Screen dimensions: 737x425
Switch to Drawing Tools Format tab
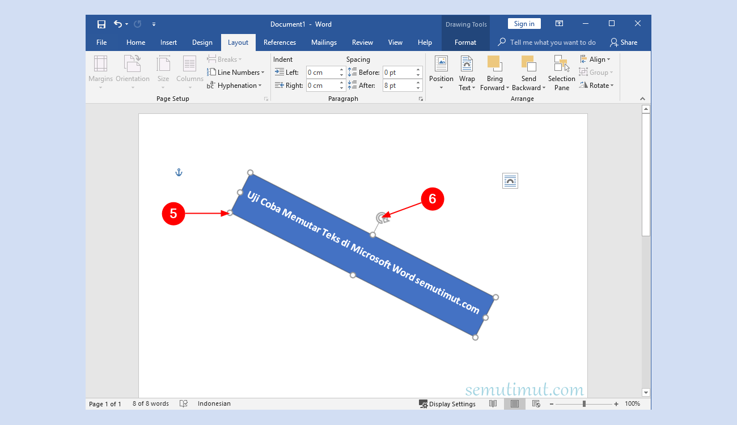click(465, 42)
